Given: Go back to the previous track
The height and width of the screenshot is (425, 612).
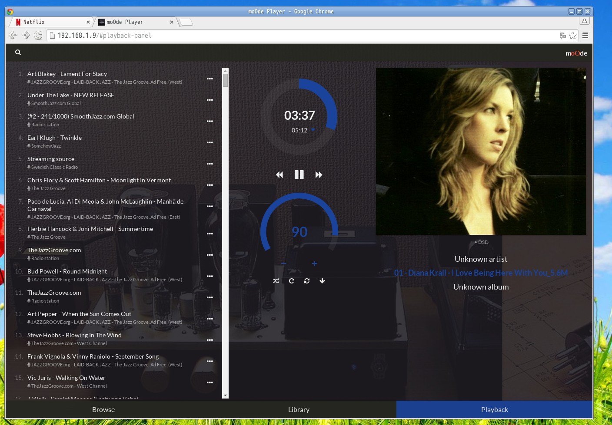Looking at the screenshot, I should tap(279, 175).
